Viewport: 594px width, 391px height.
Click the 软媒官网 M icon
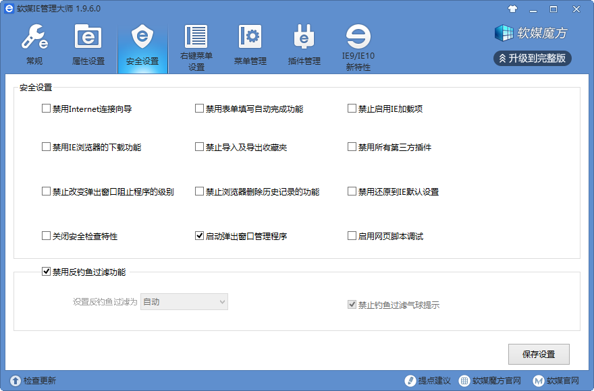[539, 381]
